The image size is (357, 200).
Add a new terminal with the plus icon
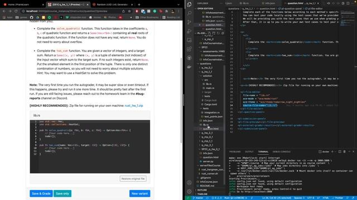(x=332, y=152)
